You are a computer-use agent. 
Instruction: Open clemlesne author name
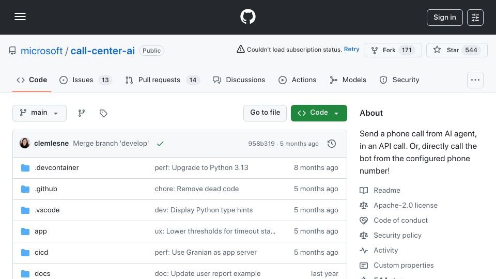click(x=51, y=143)
